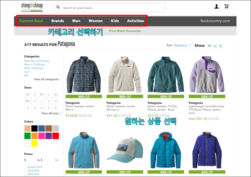
Task: Pick the tan color swatch
Action: [27, 128]
